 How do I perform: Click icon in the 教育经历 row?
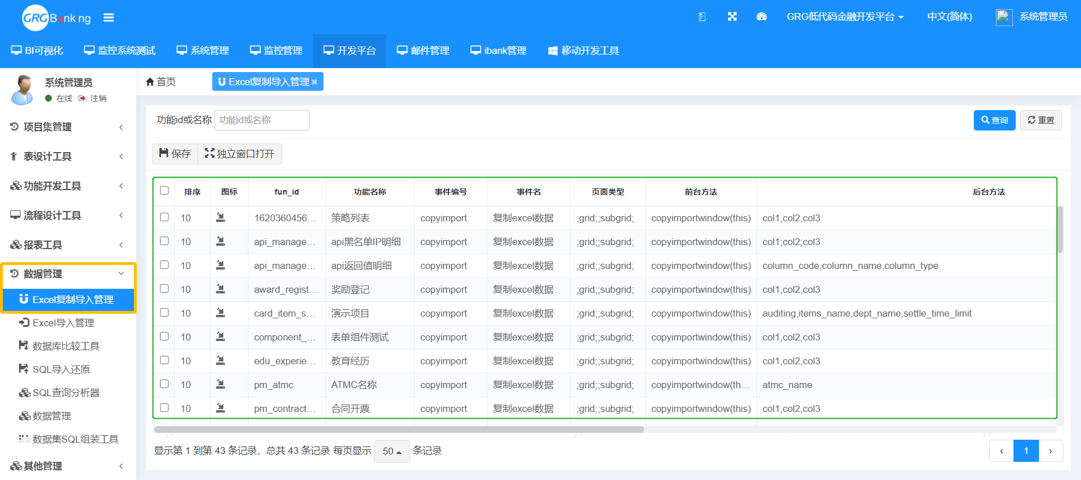click(x=221, y=360)
